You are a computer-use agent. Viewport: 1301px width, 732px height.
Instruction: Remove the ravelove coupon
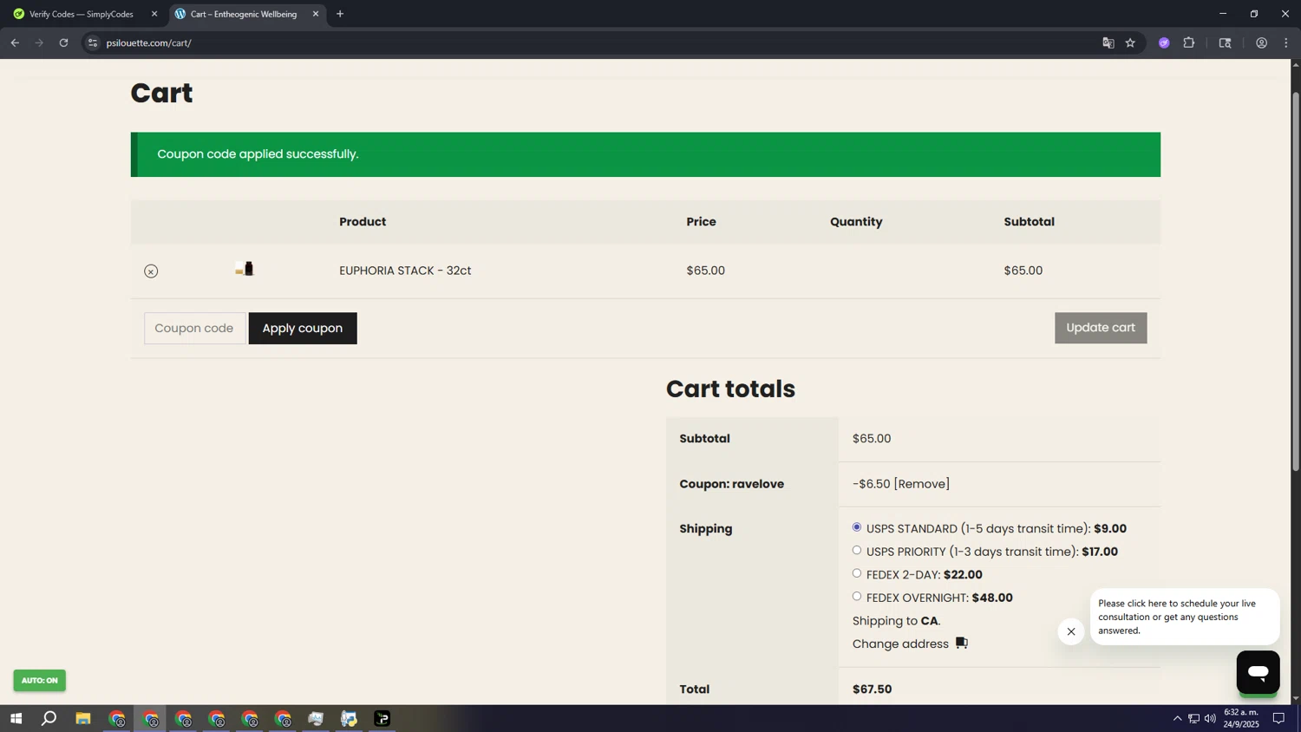922,484
